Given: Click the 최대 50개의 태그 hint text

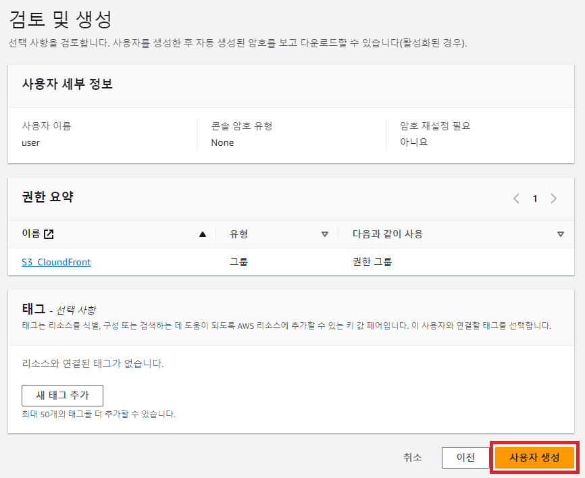Looking at the screenshot, I should 99,414.
